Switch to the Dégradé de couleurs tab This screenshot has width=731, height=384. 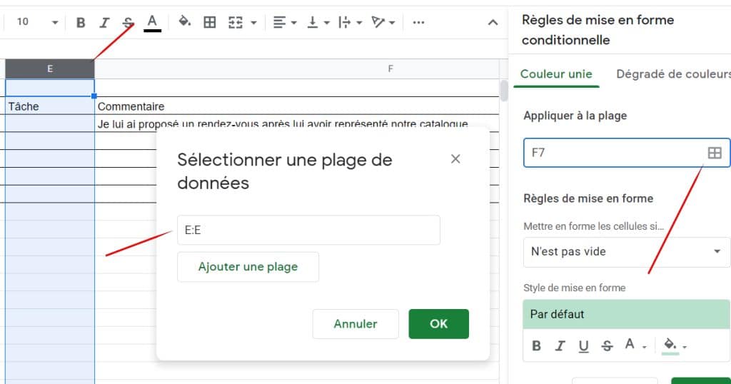[673, 74]
